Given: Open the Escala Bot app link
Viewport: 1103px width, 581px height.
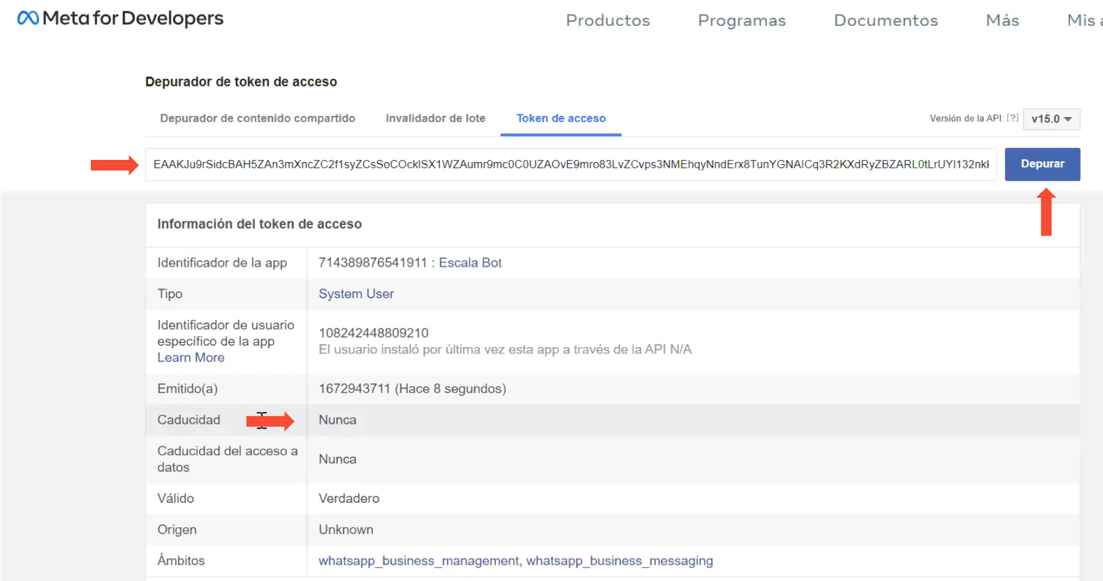Looking at the screenshot, I should click(470, 263).
